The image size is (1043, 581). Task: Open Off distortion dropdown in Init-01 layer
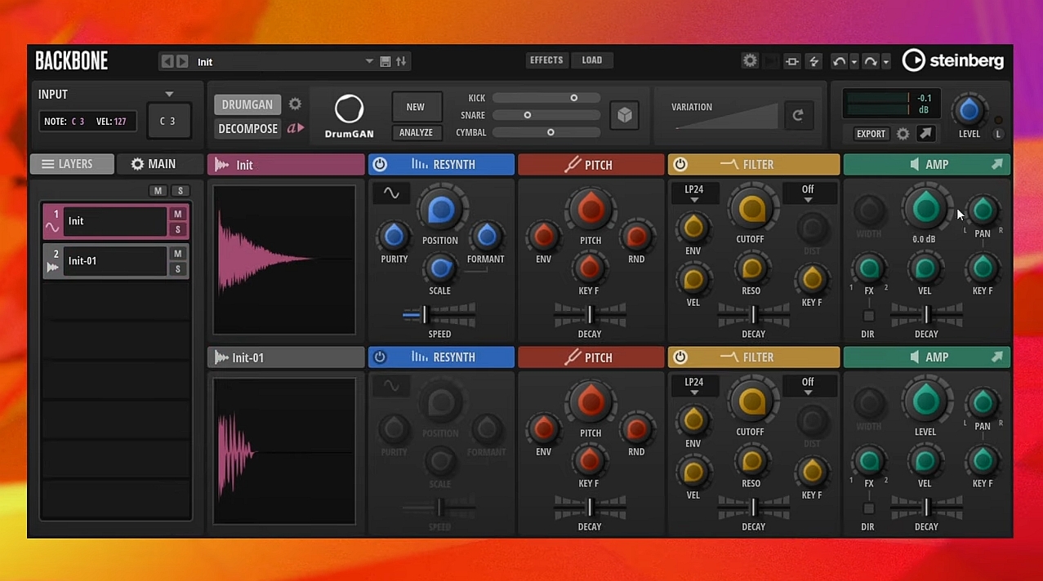(808, 386)
